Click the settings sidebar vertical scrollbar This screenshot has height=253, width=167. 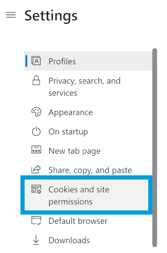pos(154,148)
